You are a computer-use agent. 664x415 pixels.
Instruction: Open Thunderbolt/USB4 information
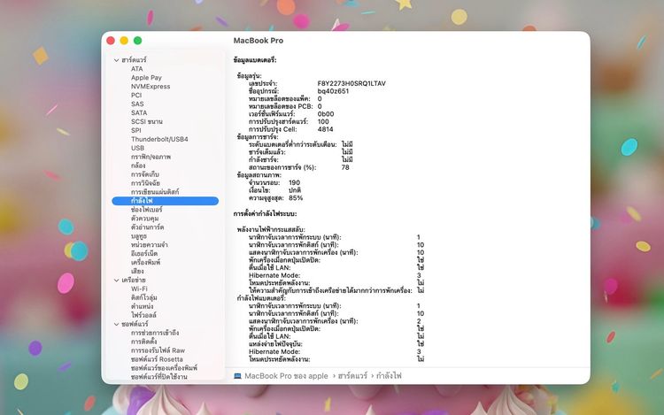coord(159,139)
